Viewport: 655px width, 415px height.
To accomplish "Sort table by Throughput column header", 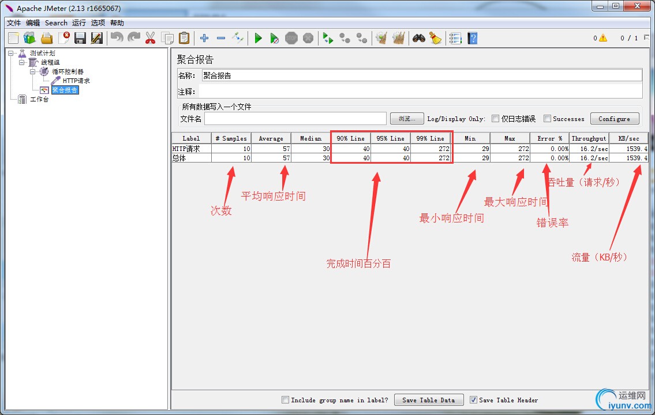I will pos(589,138).
